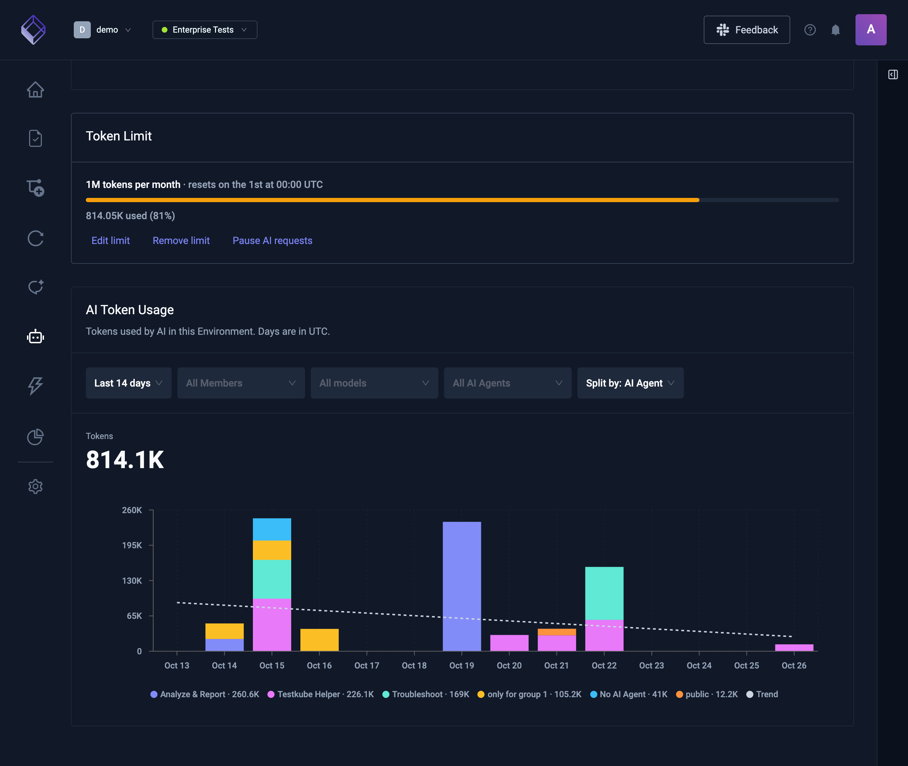The image size is (908, 766).
Task: Select the AI robot sidebar icon
Action: (35, 336)
